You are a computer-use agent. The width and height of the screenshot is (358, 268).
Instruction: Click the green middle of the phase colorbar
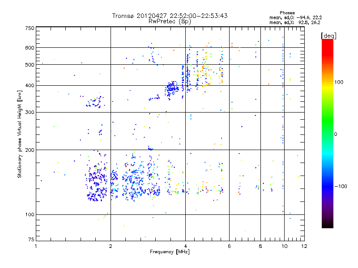[x=328, y=124]
